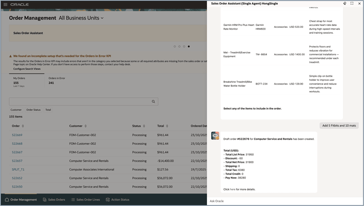Click price USD 1400.00
The height and width of the screenshot is (206, 364).
pos(297,54)
